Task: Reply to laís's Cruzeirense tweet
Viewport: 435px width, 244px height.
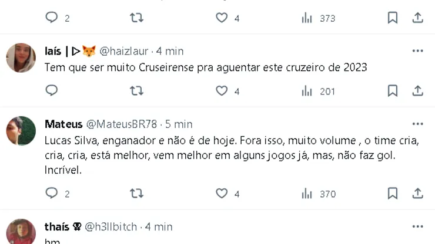Action: (x=52, y=90)
